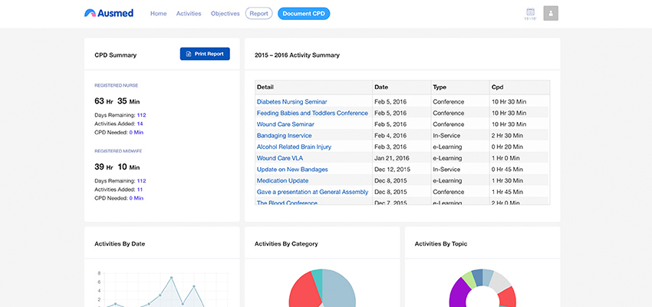
Task: Click the 0 Hr 45 Min cell
Action: tap(509, 170)
